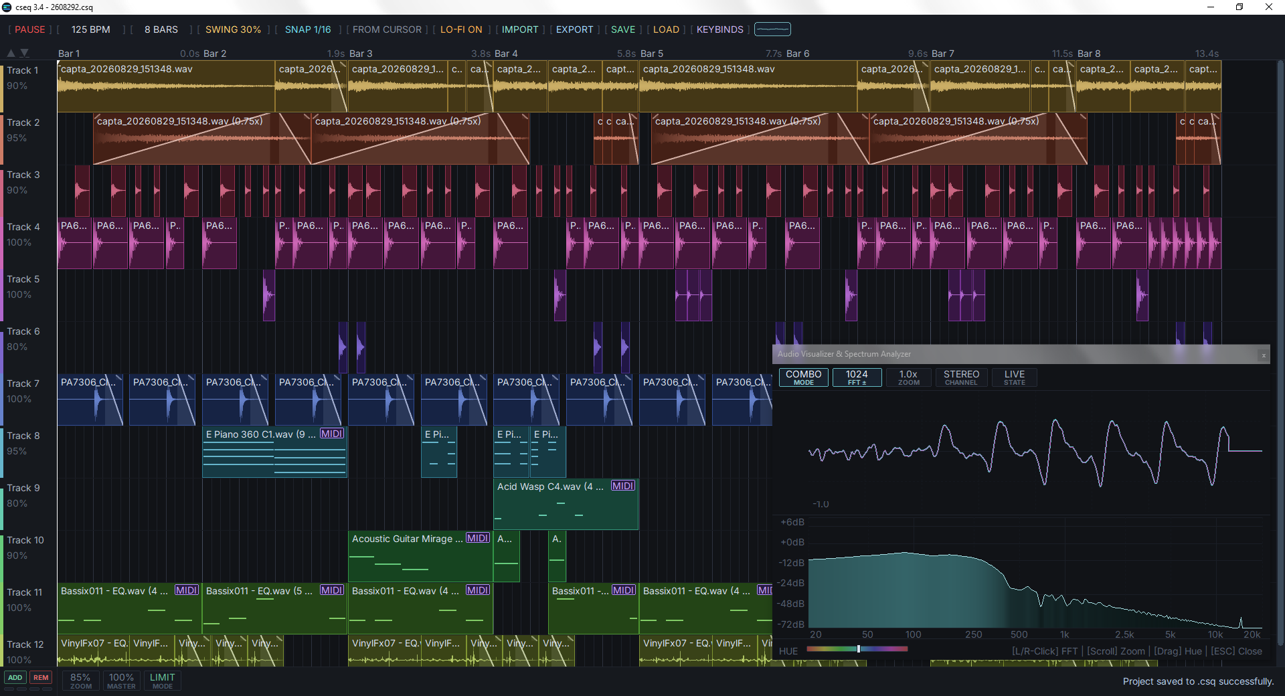Click the track move-up arrow icon
This screenshot has width=1285, height=696.
click(11, 53)
